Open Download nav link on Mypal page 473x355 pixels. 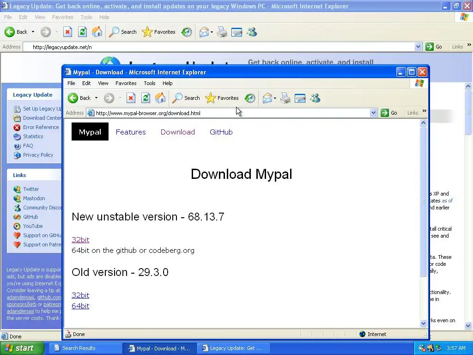pos(178,132)
